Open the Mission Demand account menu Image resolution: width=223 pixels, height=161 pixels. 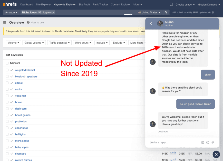coord(209,5)
